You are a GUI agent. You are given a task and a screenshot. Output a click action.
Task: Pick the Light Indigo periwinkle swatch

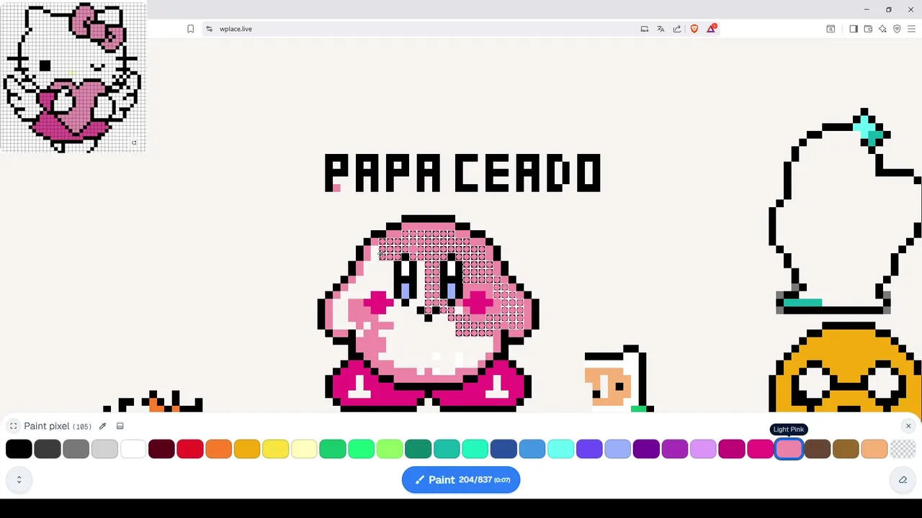click(x=618, y=449)
